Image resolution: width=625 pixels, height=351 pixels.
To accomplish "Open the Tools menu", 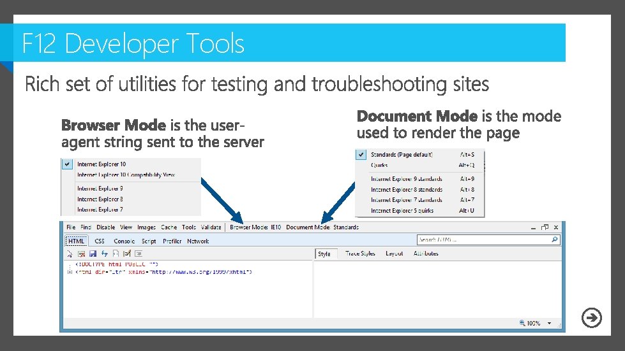I will [189, 227].
